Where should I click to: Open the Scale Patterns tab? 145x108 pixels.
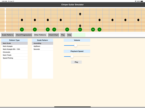coord(8,35)
